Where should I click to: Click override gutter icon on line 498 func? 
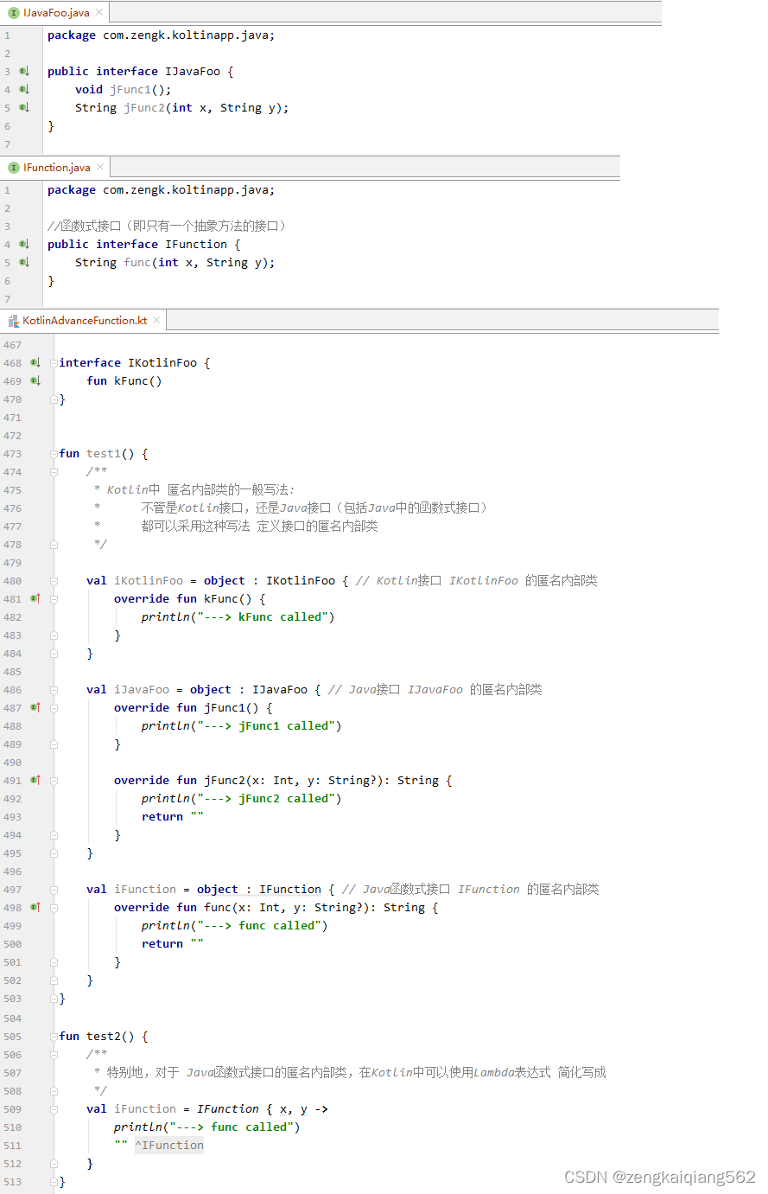pos(35,907)
